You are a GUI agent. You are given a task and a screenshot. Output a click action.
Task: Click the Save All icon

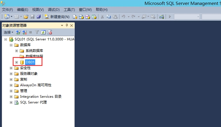tap(39, 17)
